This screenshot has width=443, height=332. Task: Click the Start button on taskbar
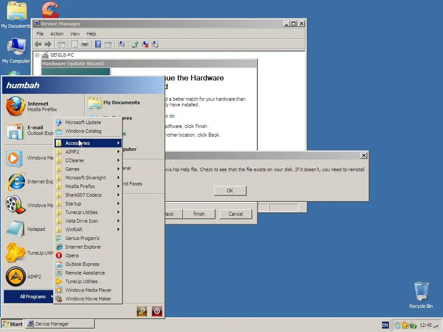[13, 324]
